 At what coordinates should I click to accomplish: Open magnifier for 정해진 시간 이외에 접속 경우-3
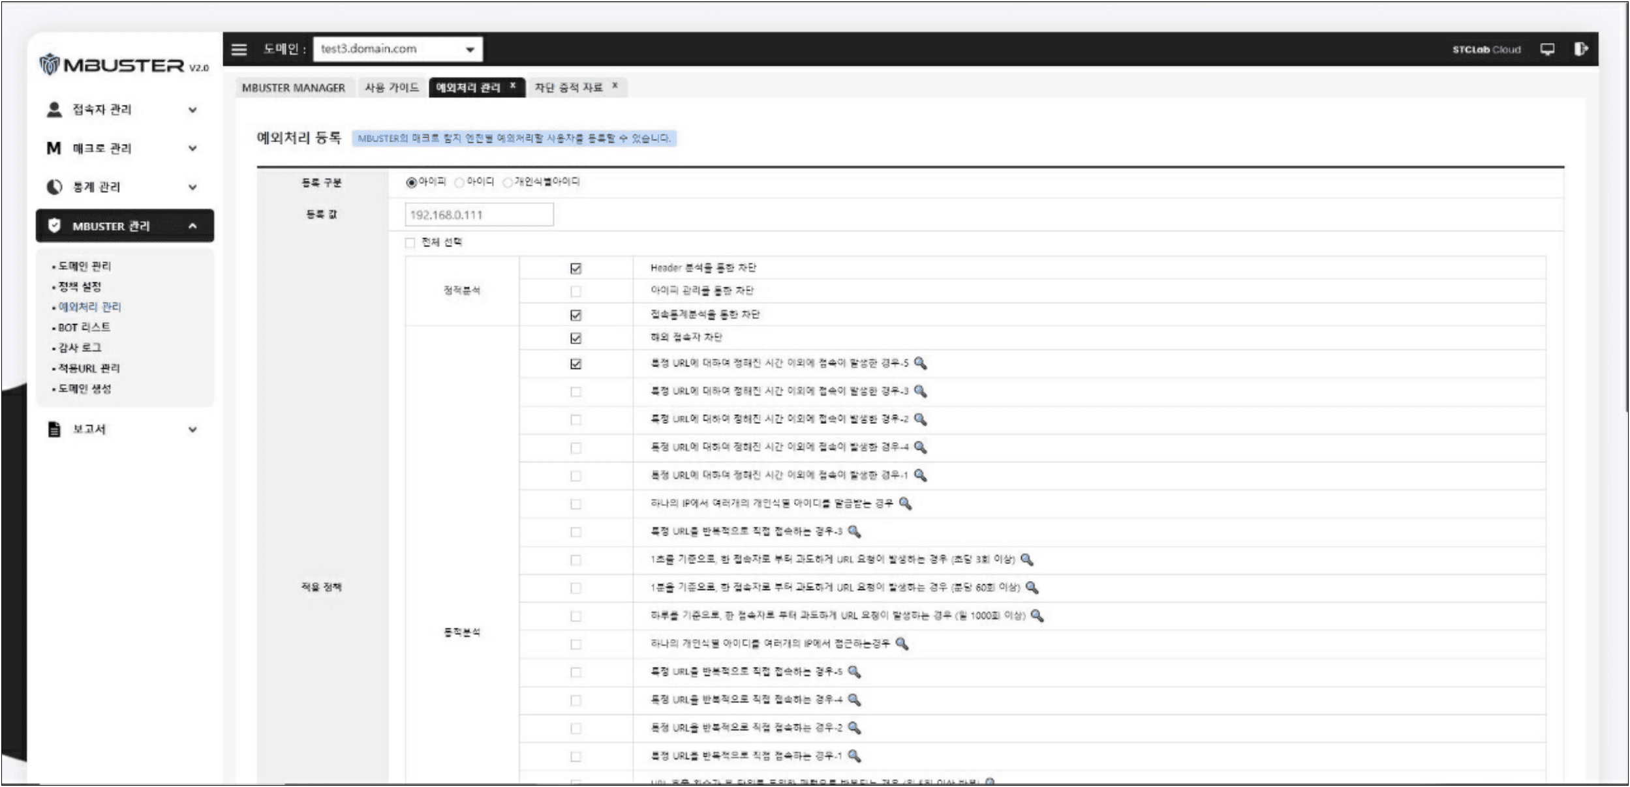921,391
